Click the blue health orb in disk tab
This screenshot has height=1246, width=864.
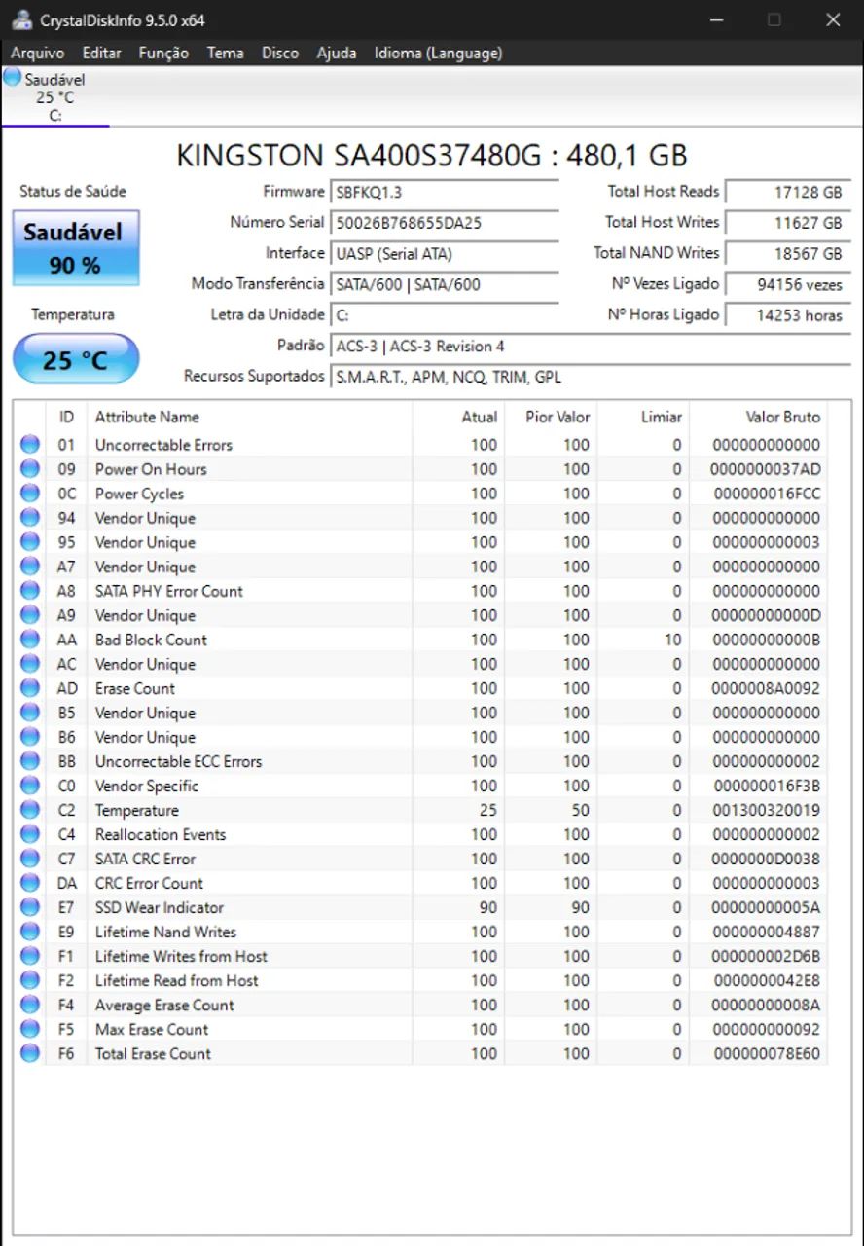[12, 77]
